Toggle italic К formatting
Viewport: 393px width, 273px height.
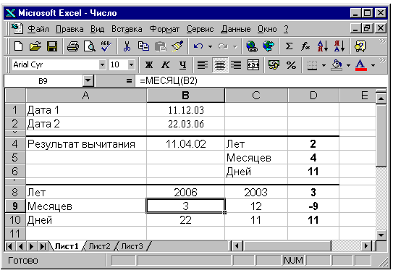click(166, 65)
